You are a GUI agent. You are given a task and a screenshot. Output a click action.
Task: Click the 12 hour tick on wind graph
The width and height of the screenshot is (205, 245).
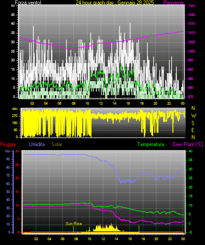coord(101,103)
